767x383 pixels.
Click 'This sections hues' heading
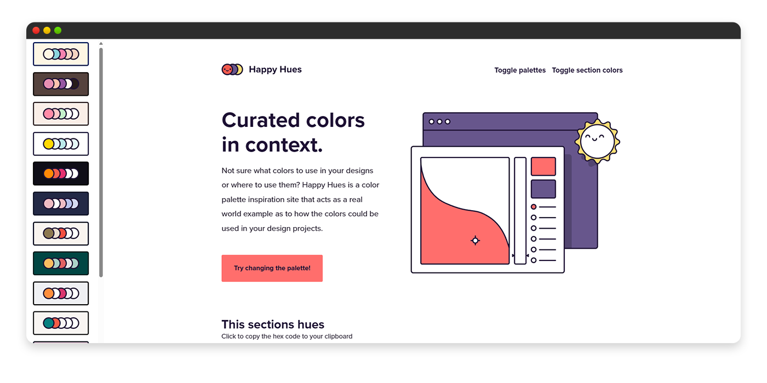click(x=273, y=324)
